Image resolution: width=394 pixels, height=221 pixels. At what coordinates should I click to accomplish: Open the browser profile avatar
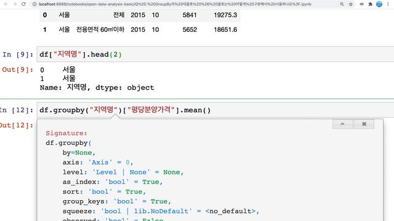[379, 4]
